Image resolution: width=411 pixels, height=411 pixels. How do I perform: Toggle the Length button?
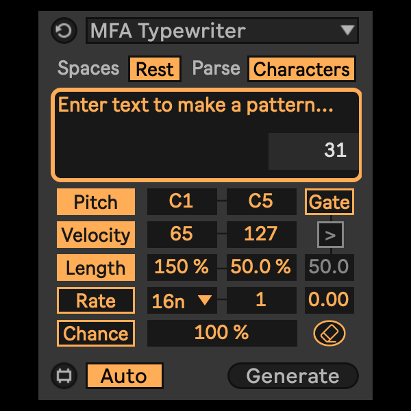(x=96, y=268)
